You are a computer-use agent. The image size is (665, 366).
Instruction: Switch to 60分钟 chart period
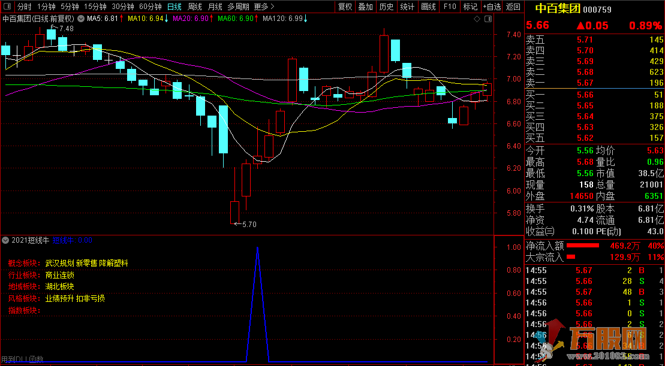[150, 7]
